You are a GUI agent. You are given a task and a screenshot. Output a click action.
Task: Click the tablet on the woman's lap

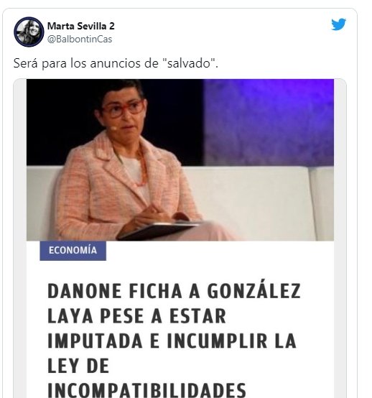(159, 231)
